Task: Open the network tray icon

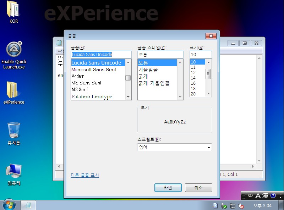Action: (233, 206)
